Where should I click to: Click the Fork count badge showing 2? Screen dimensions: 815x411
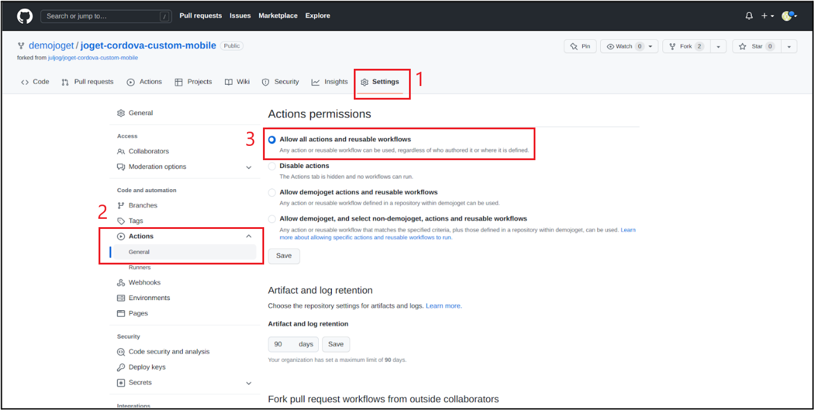click(x=700, y=46)
